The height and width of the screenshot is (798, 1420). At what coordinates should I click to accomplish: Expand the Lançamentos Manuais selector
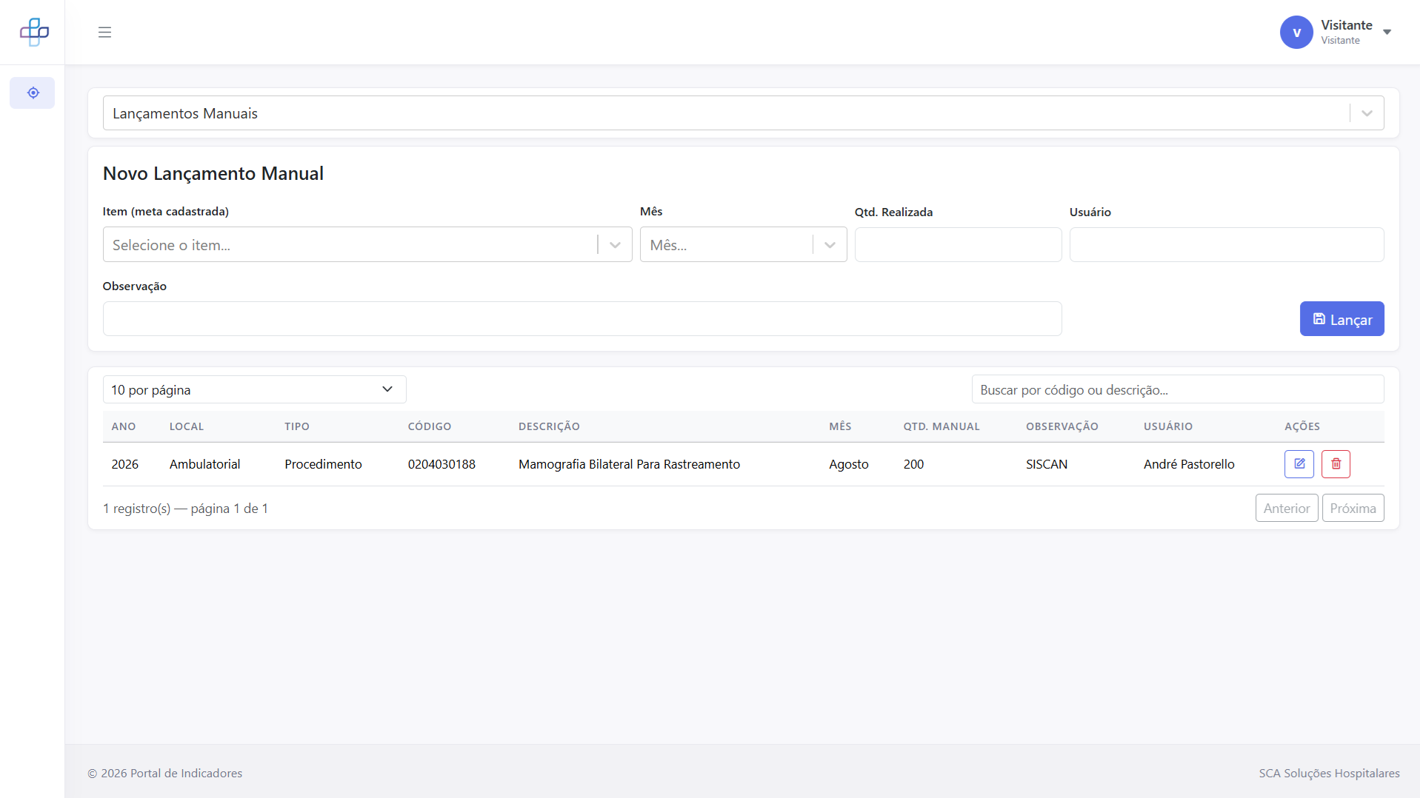pyautogui.click(x=743, y=113)
